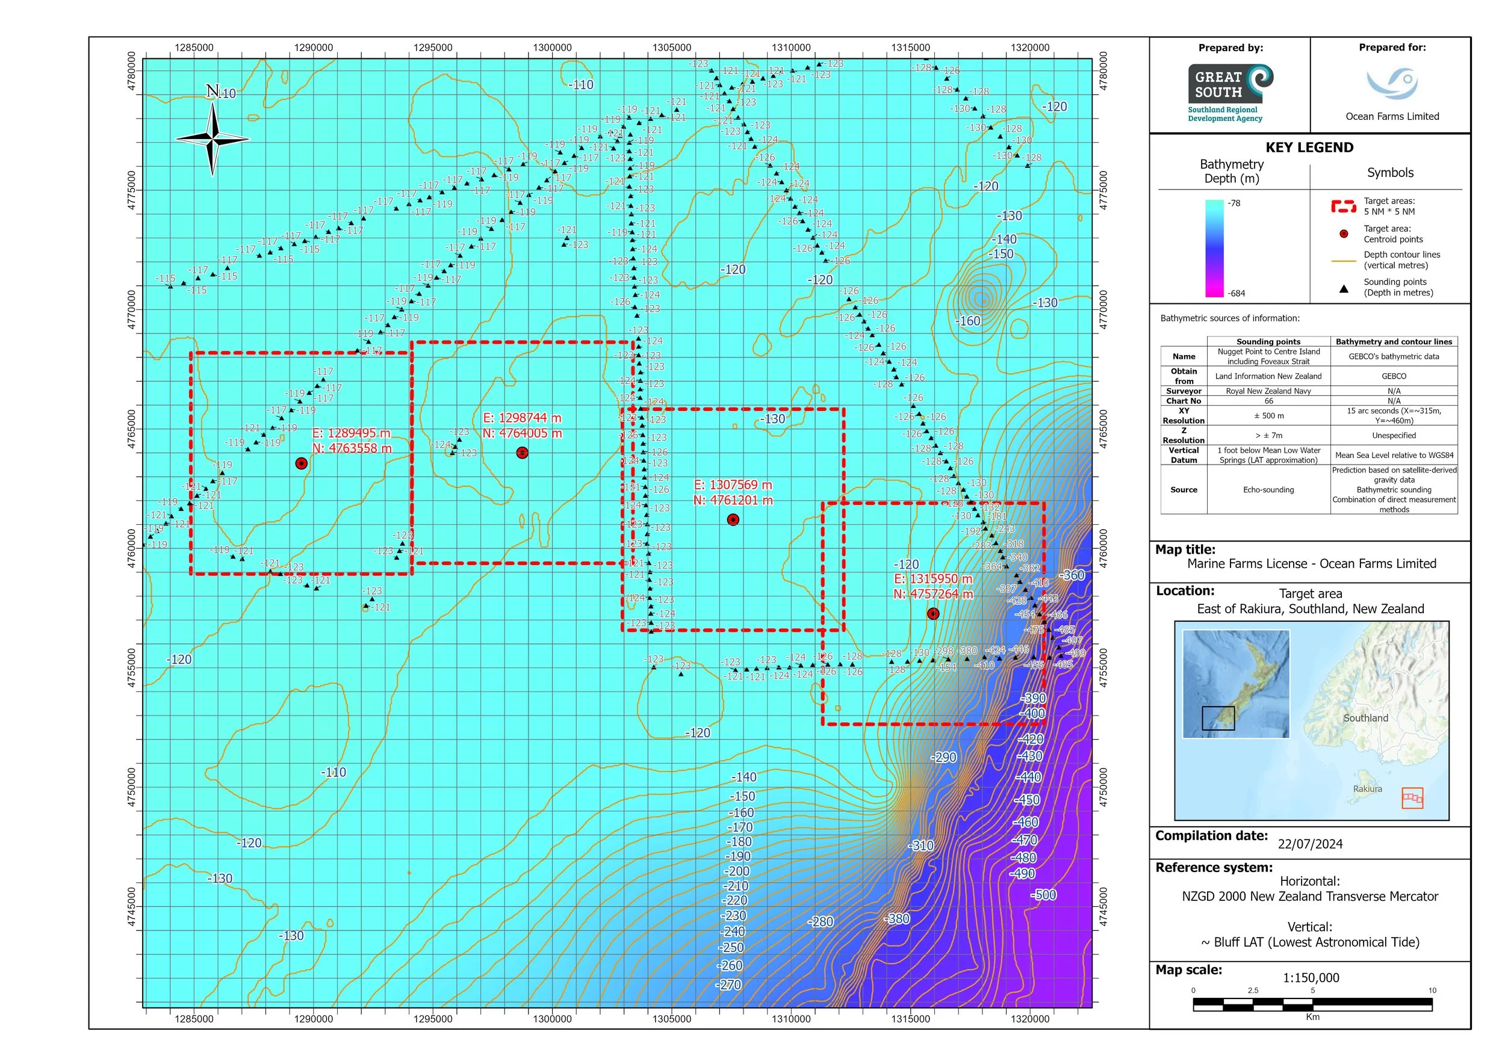Click the map scale bar
Viewport: 1505px width, 1064px height.
(1312, 1005)
